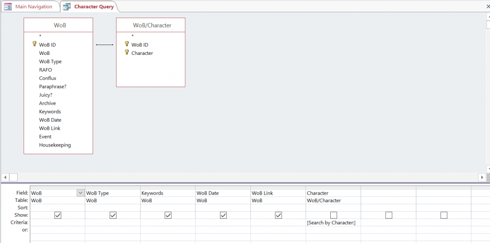Click the right arrow of the horizontal scrollbar

[483, 177]
